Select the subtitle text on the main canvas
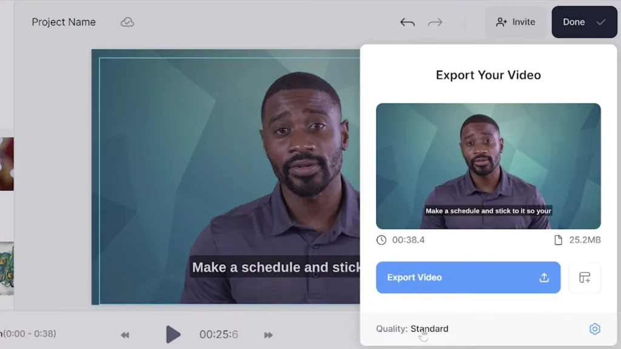The width and height of the screenshot is (621, 349). [275, 267]
